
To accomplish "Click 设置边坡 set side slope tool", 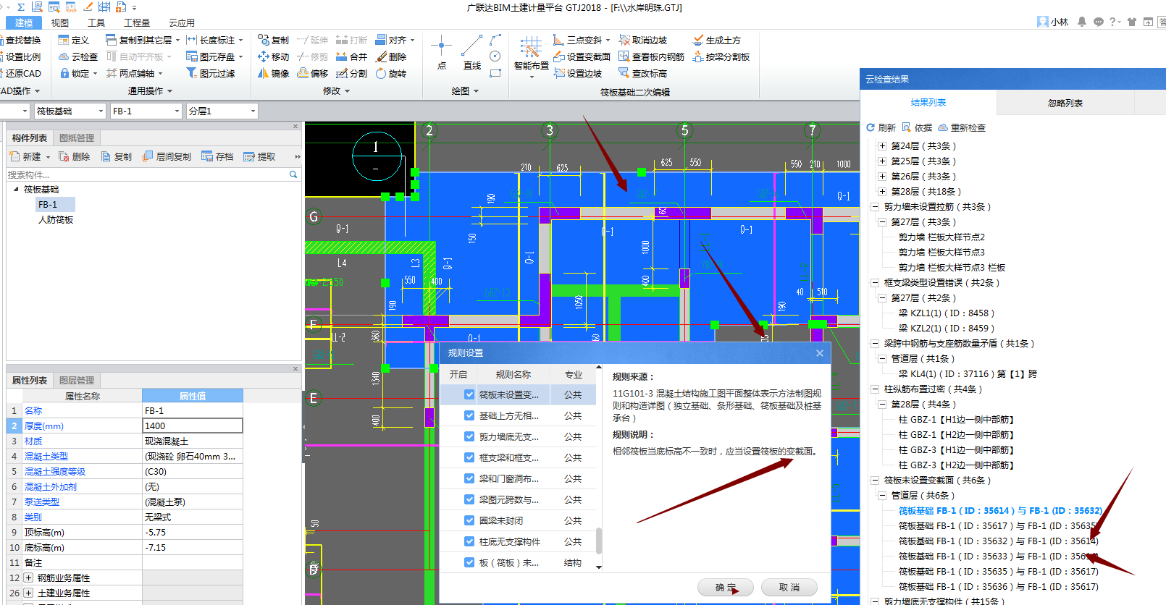I will [578, 73].
